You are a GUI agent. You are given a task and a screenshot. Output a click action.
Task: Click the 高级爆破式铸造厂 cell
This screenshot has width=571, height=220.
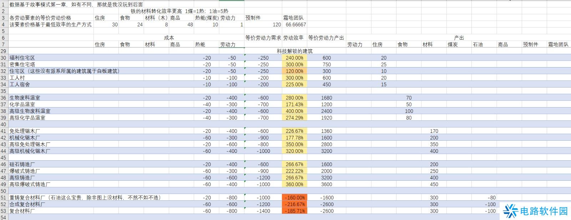point(30,185)
